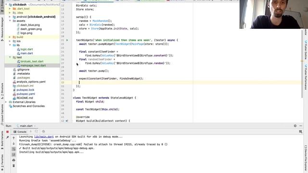Open pubspec.yaml file
The height and width of the screenshot is (173, 308).
click(x=26, y=94)
